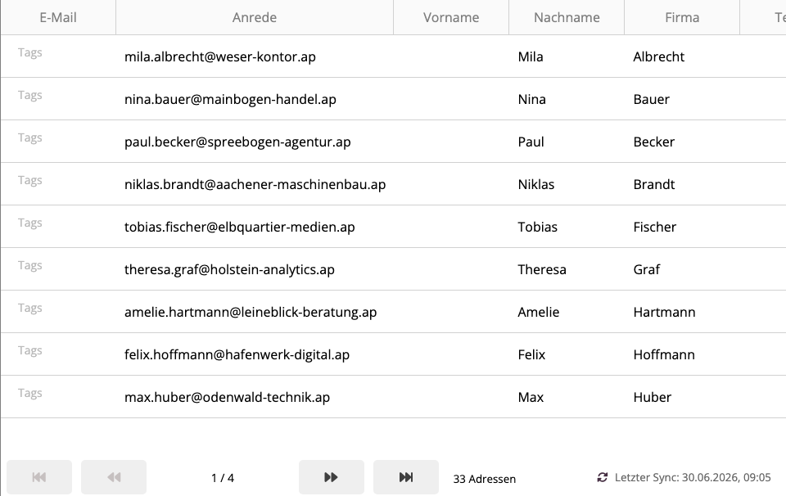Image resolution: width=786 pixels, height=496 pixels.
Task: Click the name Mila
Action: click(x=531, y=56)
